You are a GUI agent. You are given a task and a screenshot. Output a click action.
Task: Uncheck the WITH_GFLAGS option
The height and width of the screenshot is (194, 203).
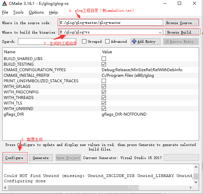[x=104, y=87]
